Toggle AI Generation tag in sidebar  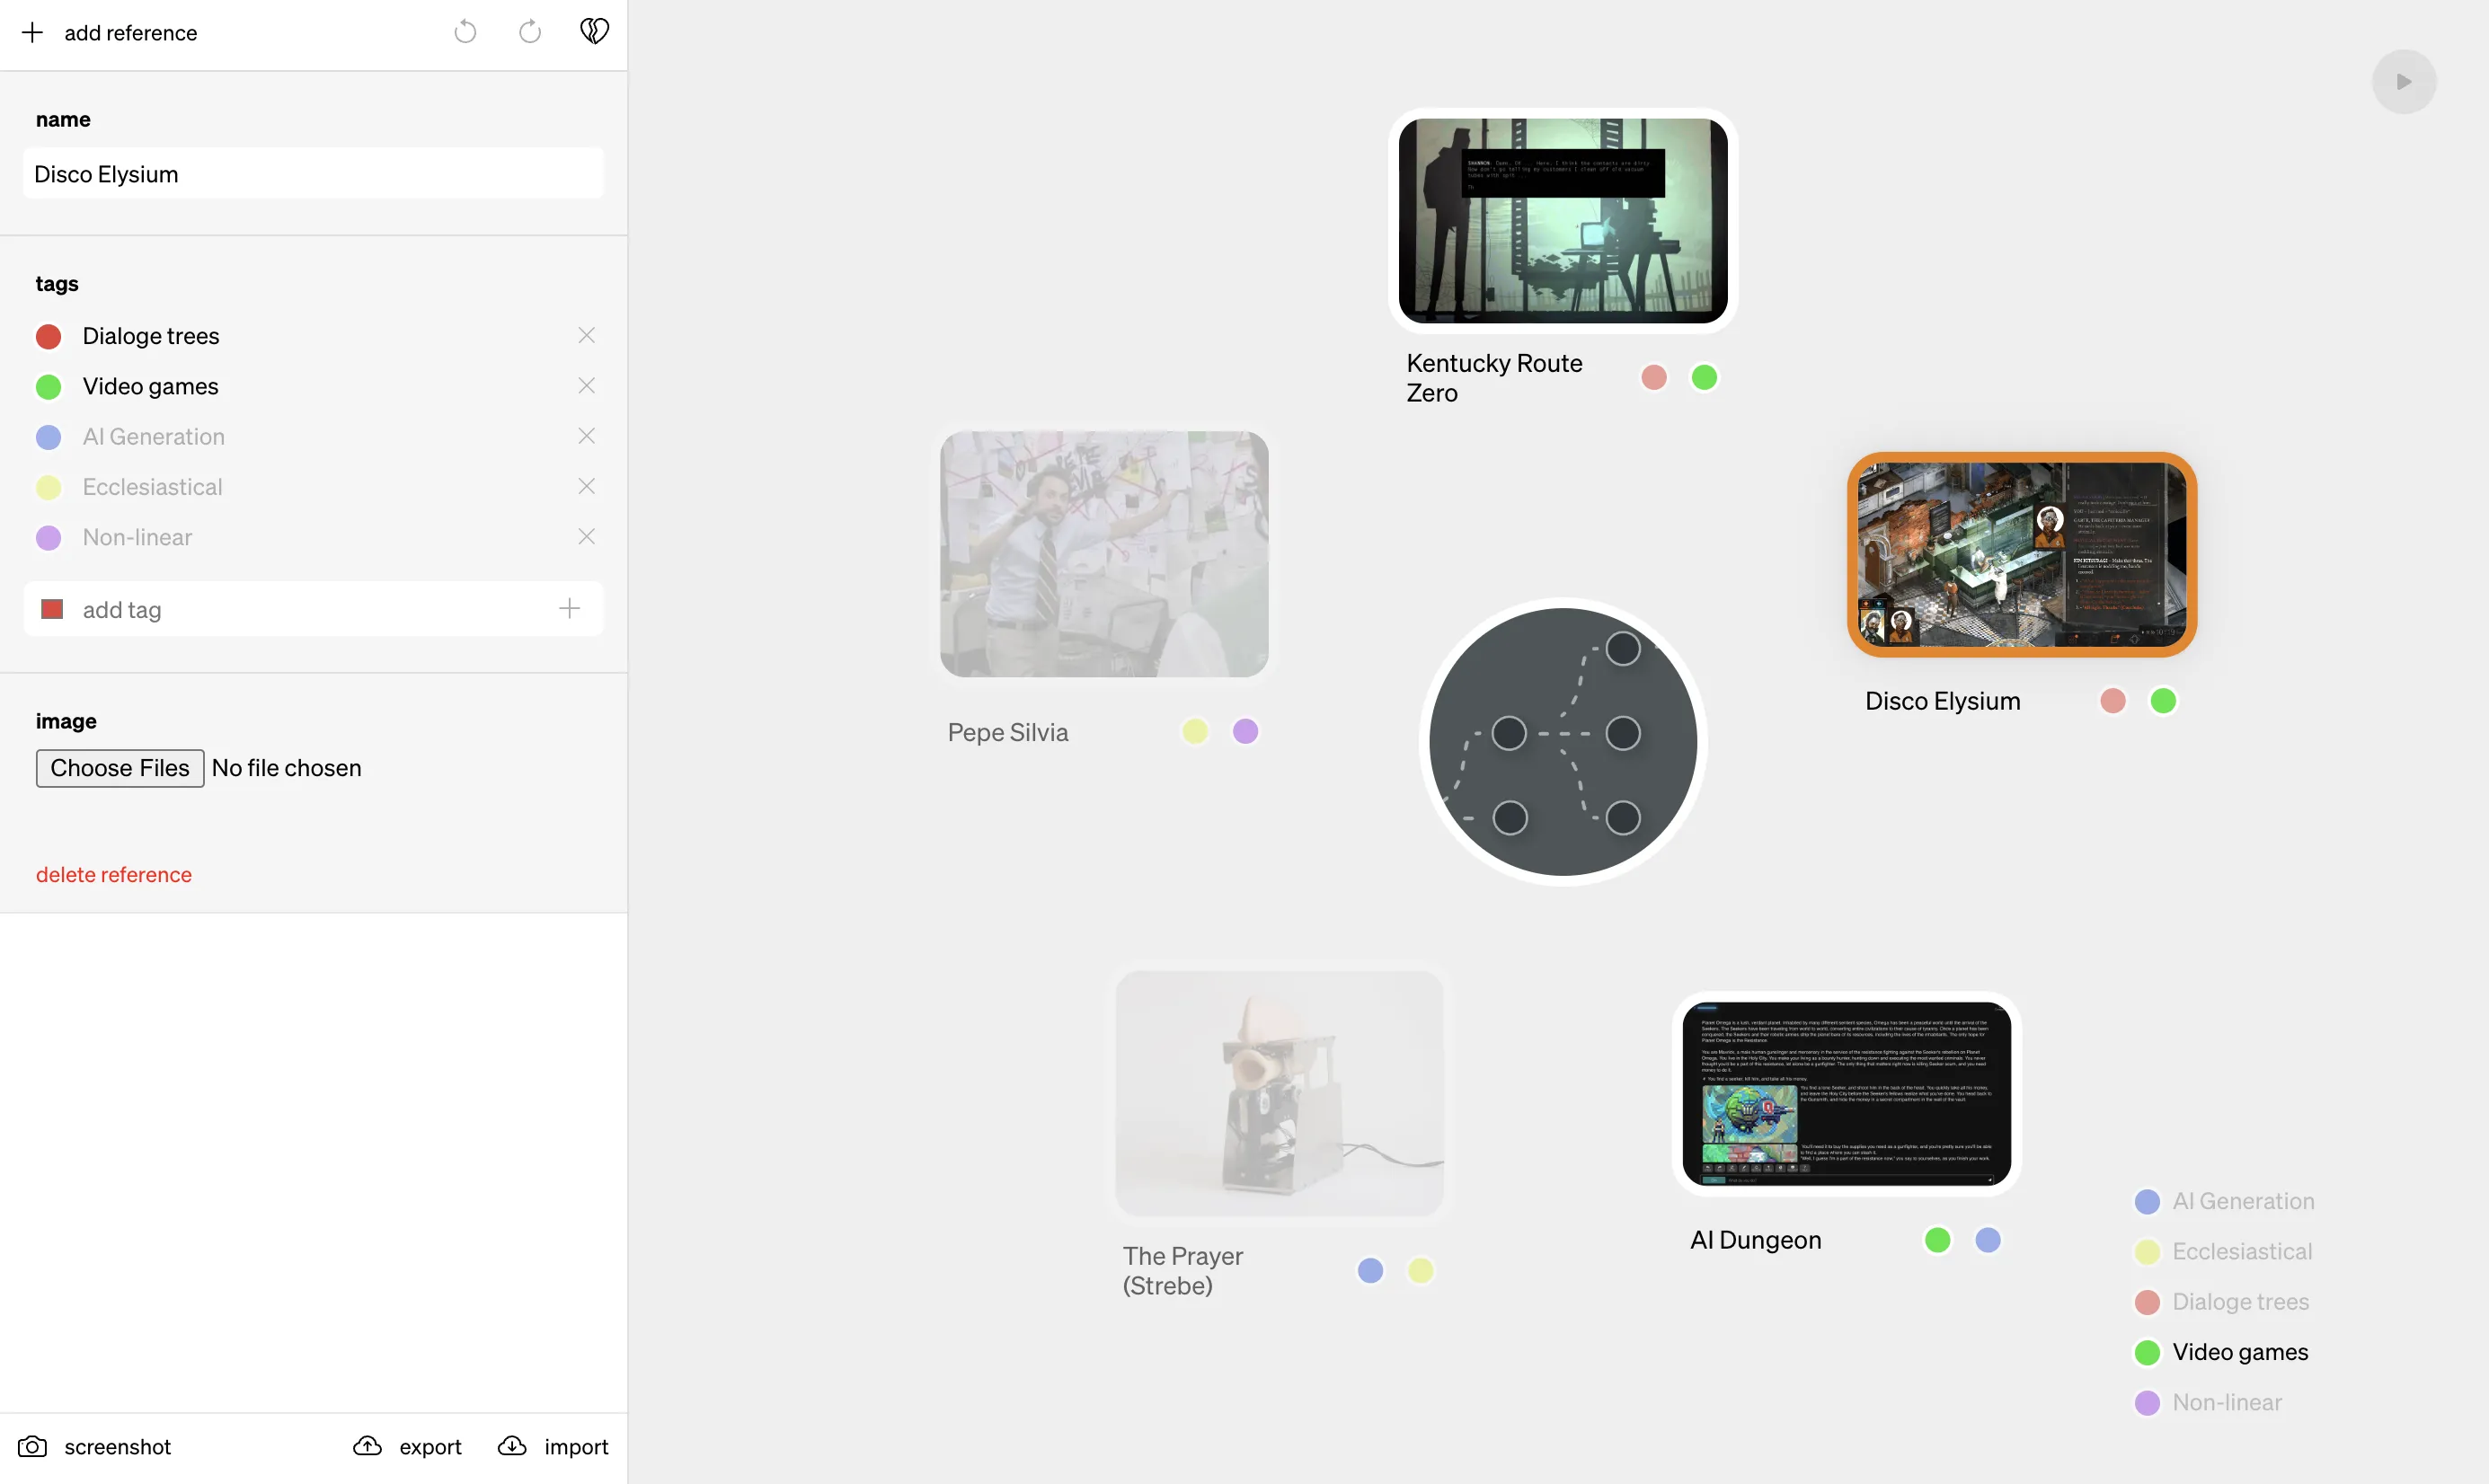(154, 437)
